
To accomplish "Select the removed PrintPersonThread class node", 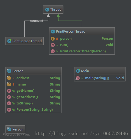I will (x=24, y=41).
